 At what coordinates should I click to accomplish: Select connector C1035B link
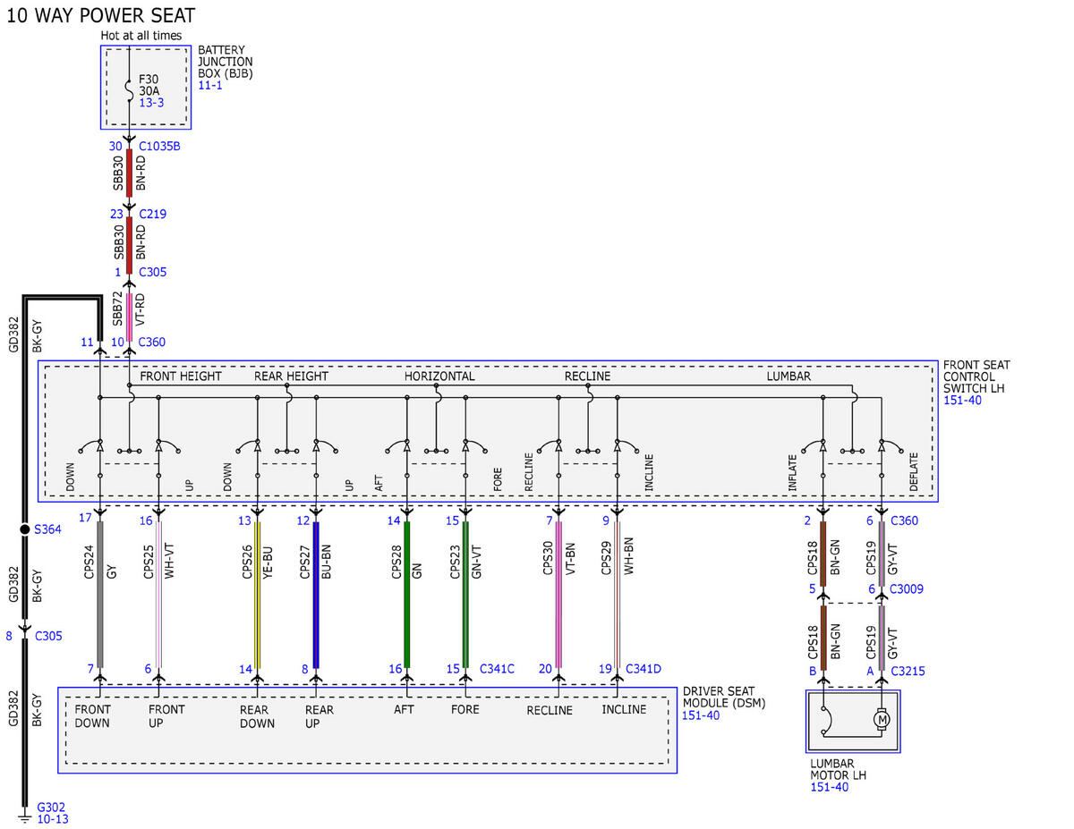(x=160, y=146)
